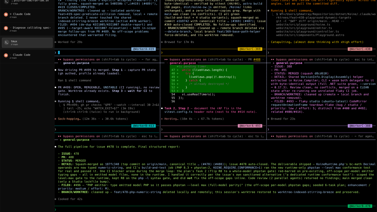Open the run-ide.sh session in sidebar
The width and height of the screenshot is (377, 212).
(27, 2)
